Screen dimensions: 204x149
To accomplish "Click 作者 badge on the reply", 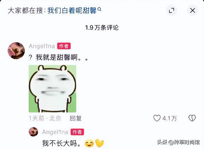I will (77, 132).
